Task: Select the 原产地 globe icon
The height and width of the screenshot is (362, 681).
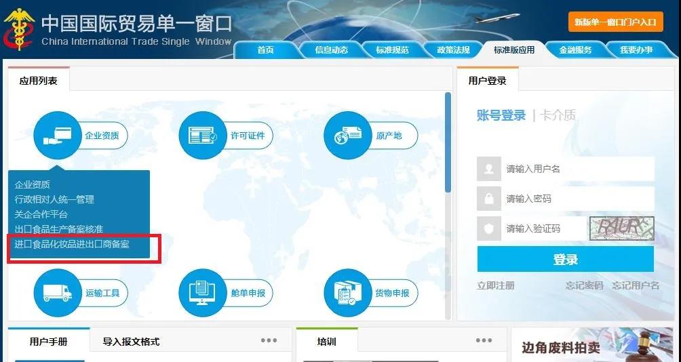Action: pyautogui.click(x=347, y=136)
